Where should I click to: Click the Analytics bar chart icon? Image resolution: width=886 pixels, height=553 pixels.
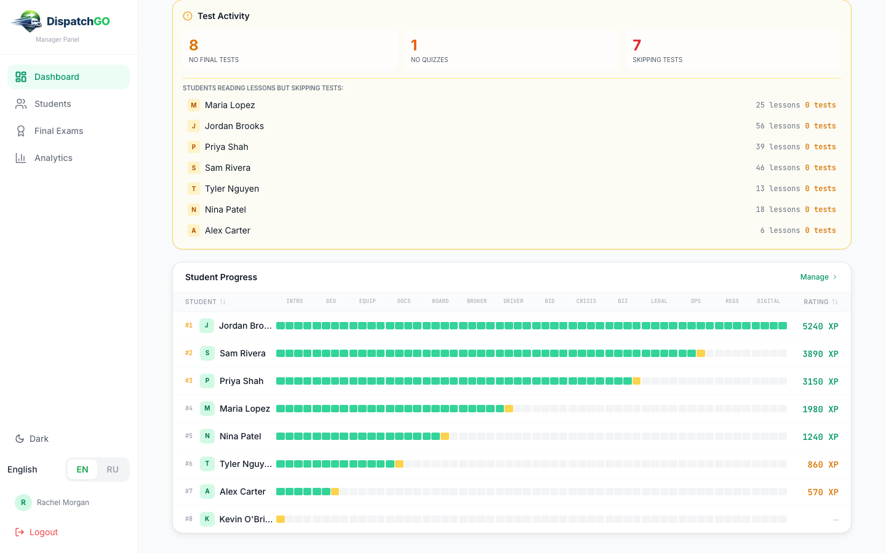coord(21,158)
